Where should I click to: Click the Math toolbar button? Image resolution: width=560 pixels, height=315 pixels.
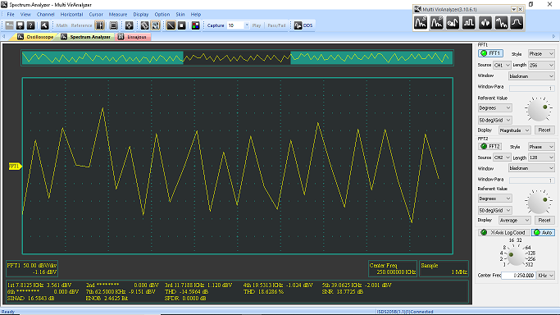(61, 25)
